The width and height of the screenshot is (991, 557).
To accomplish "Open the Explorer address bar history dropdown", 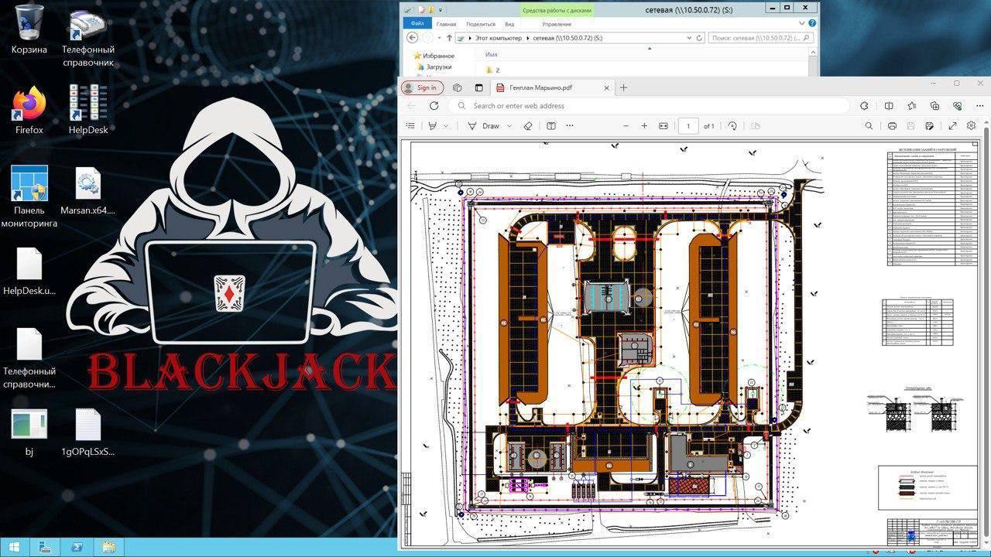I will [x=689, y=38].
